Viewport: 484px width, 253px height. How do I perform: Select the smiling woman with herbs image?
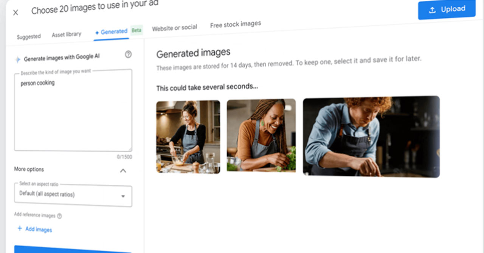coord(261,135)
